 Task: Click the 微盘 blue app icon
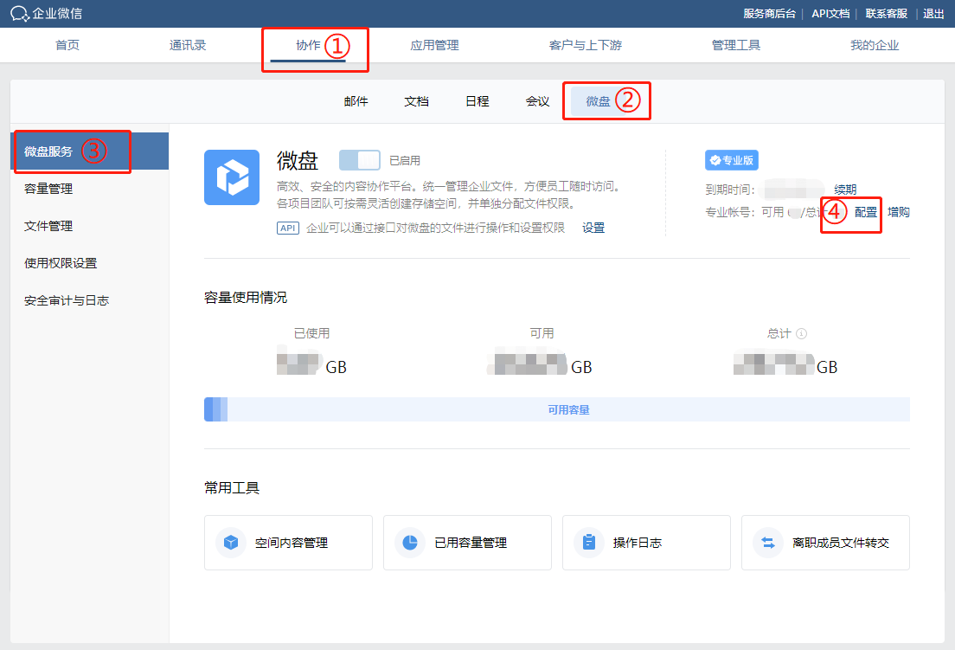[x=232, y=177]
